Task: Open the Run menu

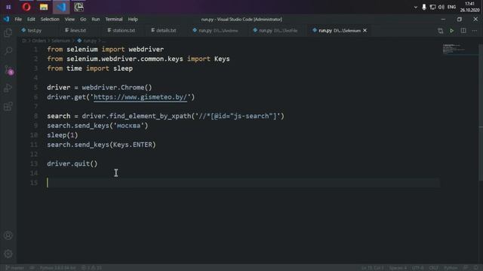Action: tap(96, 19)
